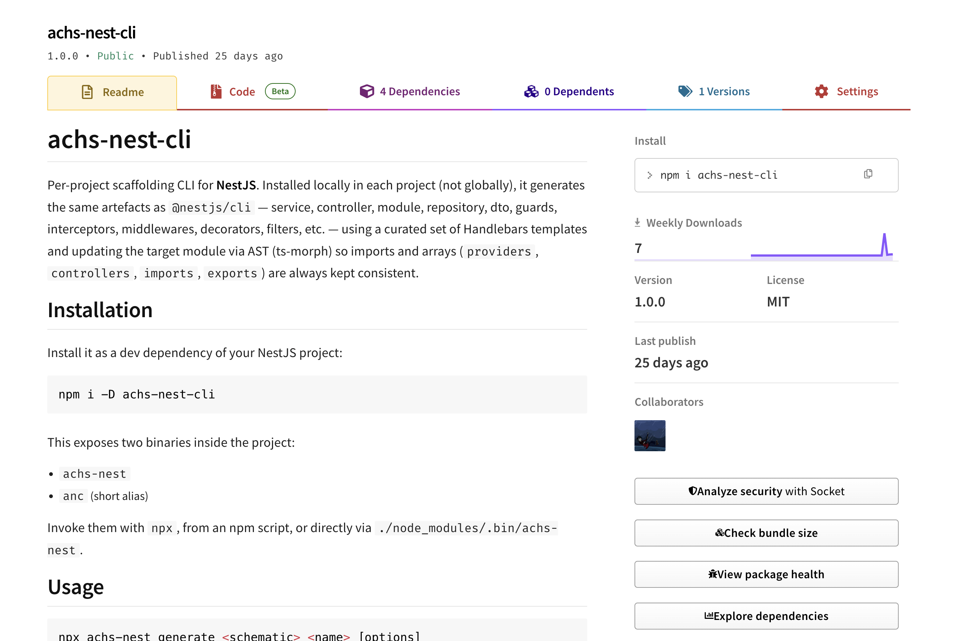This screenshot has height=641, width=980.
Task: Click the Usage heading
Action: tap(76, 587)
